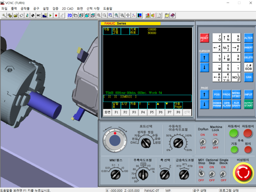256x192 pixels.
Task: Toggle the Single Block switch
Action: pyautogui.click(x=223, y=174)
